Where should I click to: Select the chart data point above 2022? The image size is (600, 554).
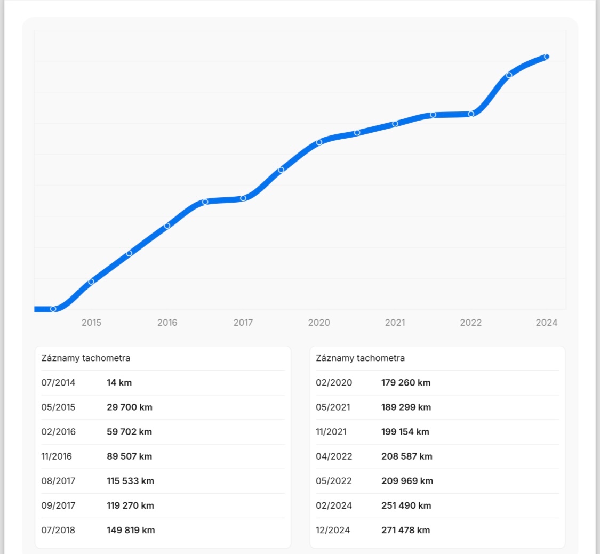coord(471,114)
